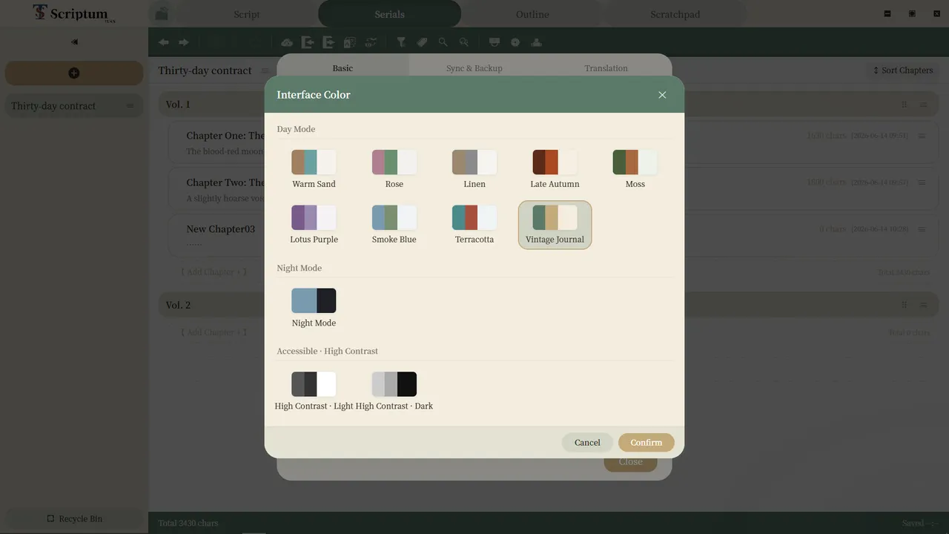Click the tag toolbar icon
The width and height of the screenshot is (949, 534).
(x=422, y=42)
